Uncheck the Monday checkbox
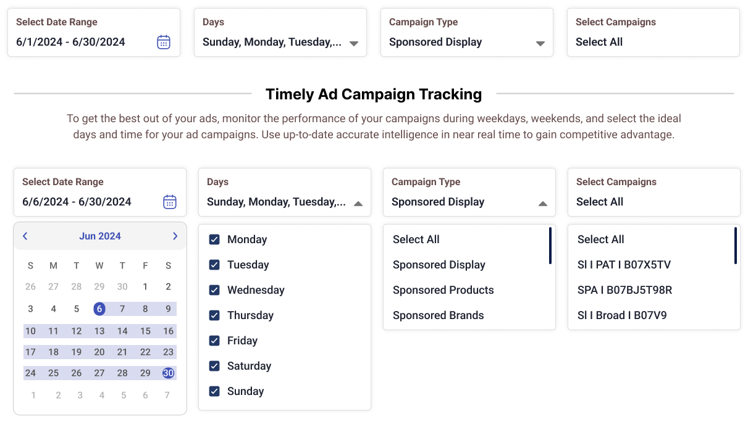The width and height of the screenshot is (748, 432). point(214,239)
